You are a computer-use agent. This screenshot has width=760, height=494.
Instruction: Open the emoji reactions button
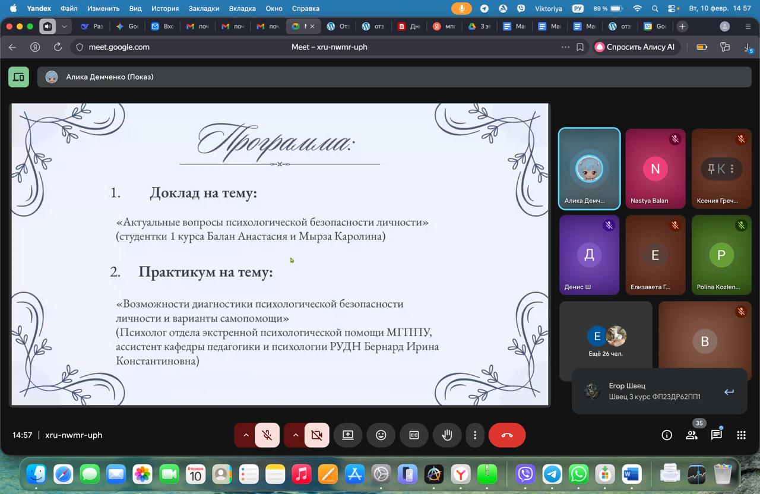[x=381, y=435]
